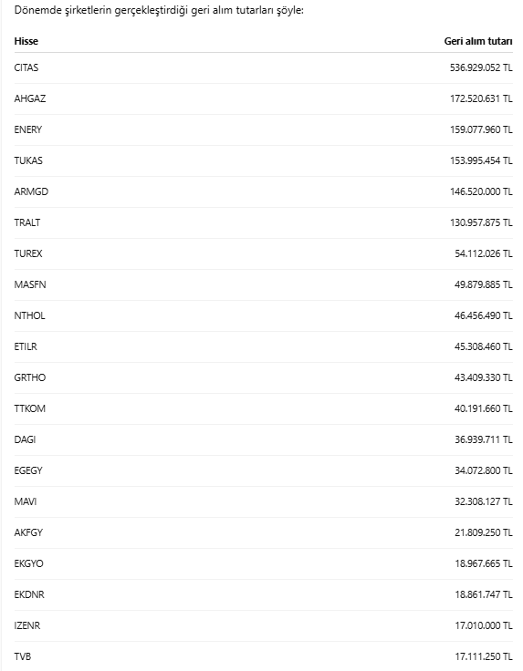Select the AHGAZ ticker text

tap(30, 98)
